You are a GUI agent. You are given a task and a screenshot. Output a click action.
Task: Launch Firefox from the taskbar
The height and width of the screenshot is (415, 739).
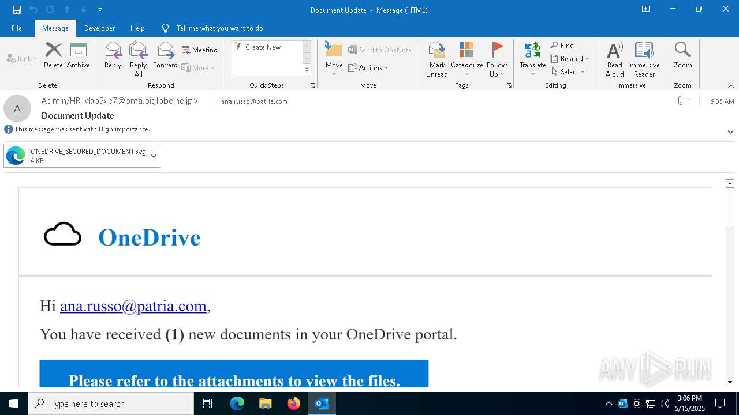tap(294, 403)
